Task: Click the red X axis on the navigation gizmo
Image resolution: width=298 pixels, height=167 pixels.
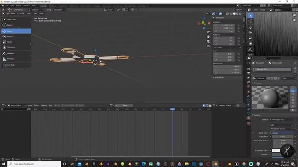Action: (x=209, y=23)
